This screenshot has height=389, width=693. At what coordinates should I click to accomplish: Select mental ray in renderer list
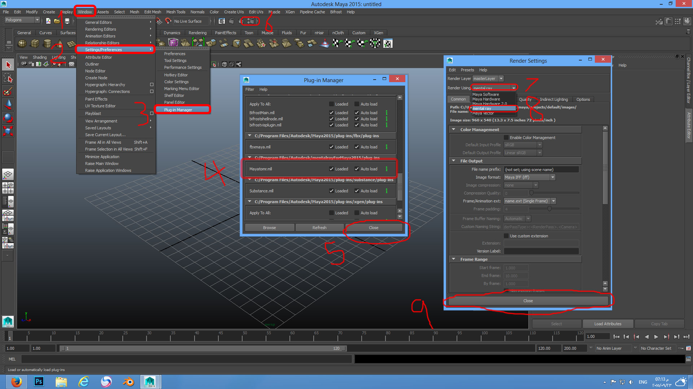click(494, 108)
